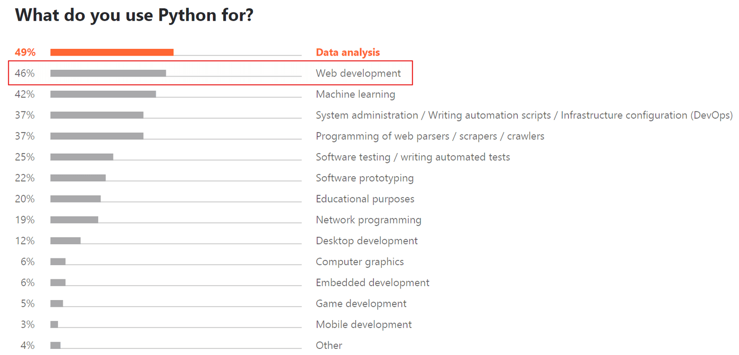
Task: Click the Software testing label
Action: click(413, 157)
